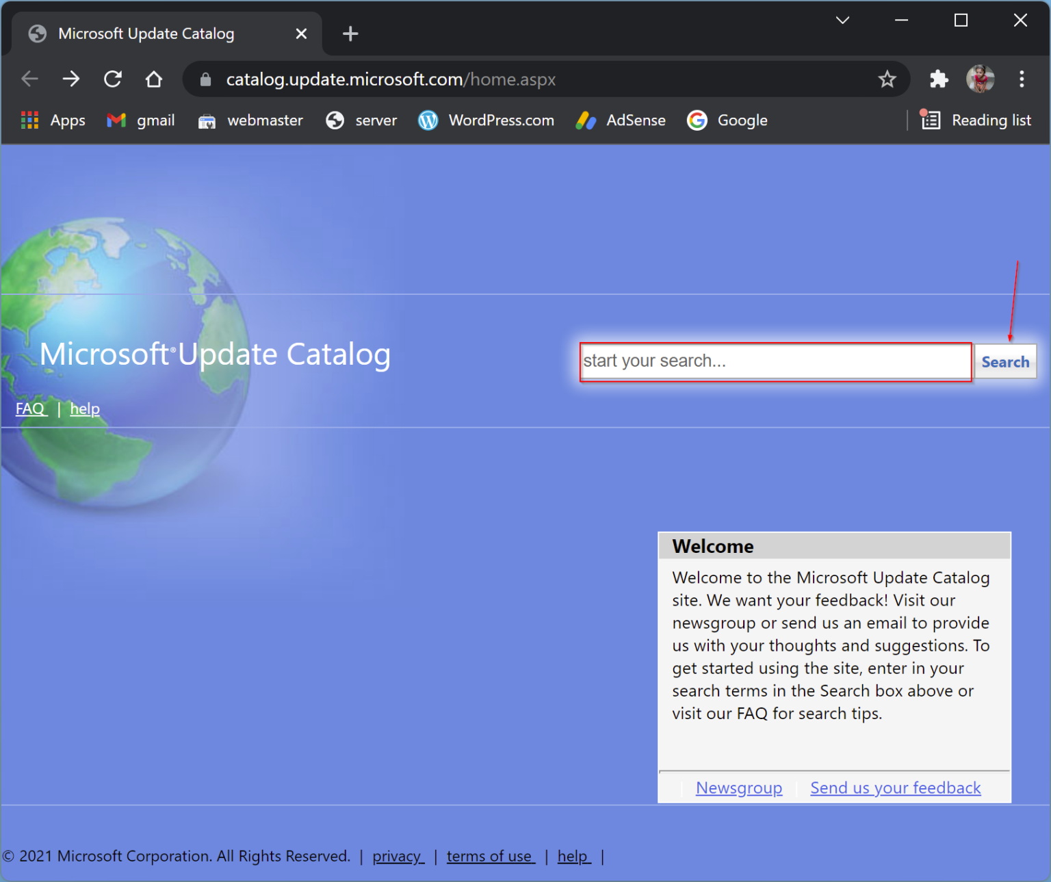Reload the current page

[x=112, y=79]
